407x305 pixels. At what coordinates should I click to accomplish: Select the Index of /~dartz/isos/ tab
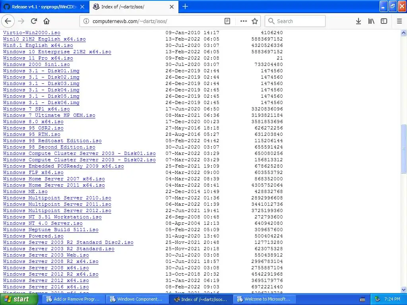point(134,7)
